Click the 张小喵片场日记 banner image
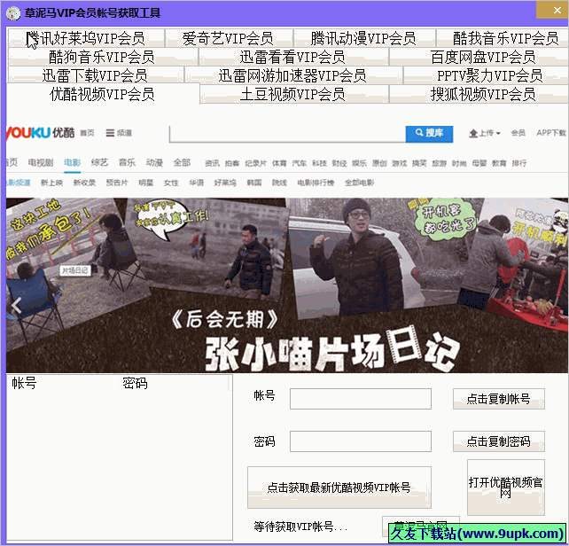 [287, 285]
